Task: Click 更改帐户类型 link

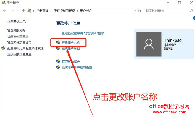Action: 71,49
